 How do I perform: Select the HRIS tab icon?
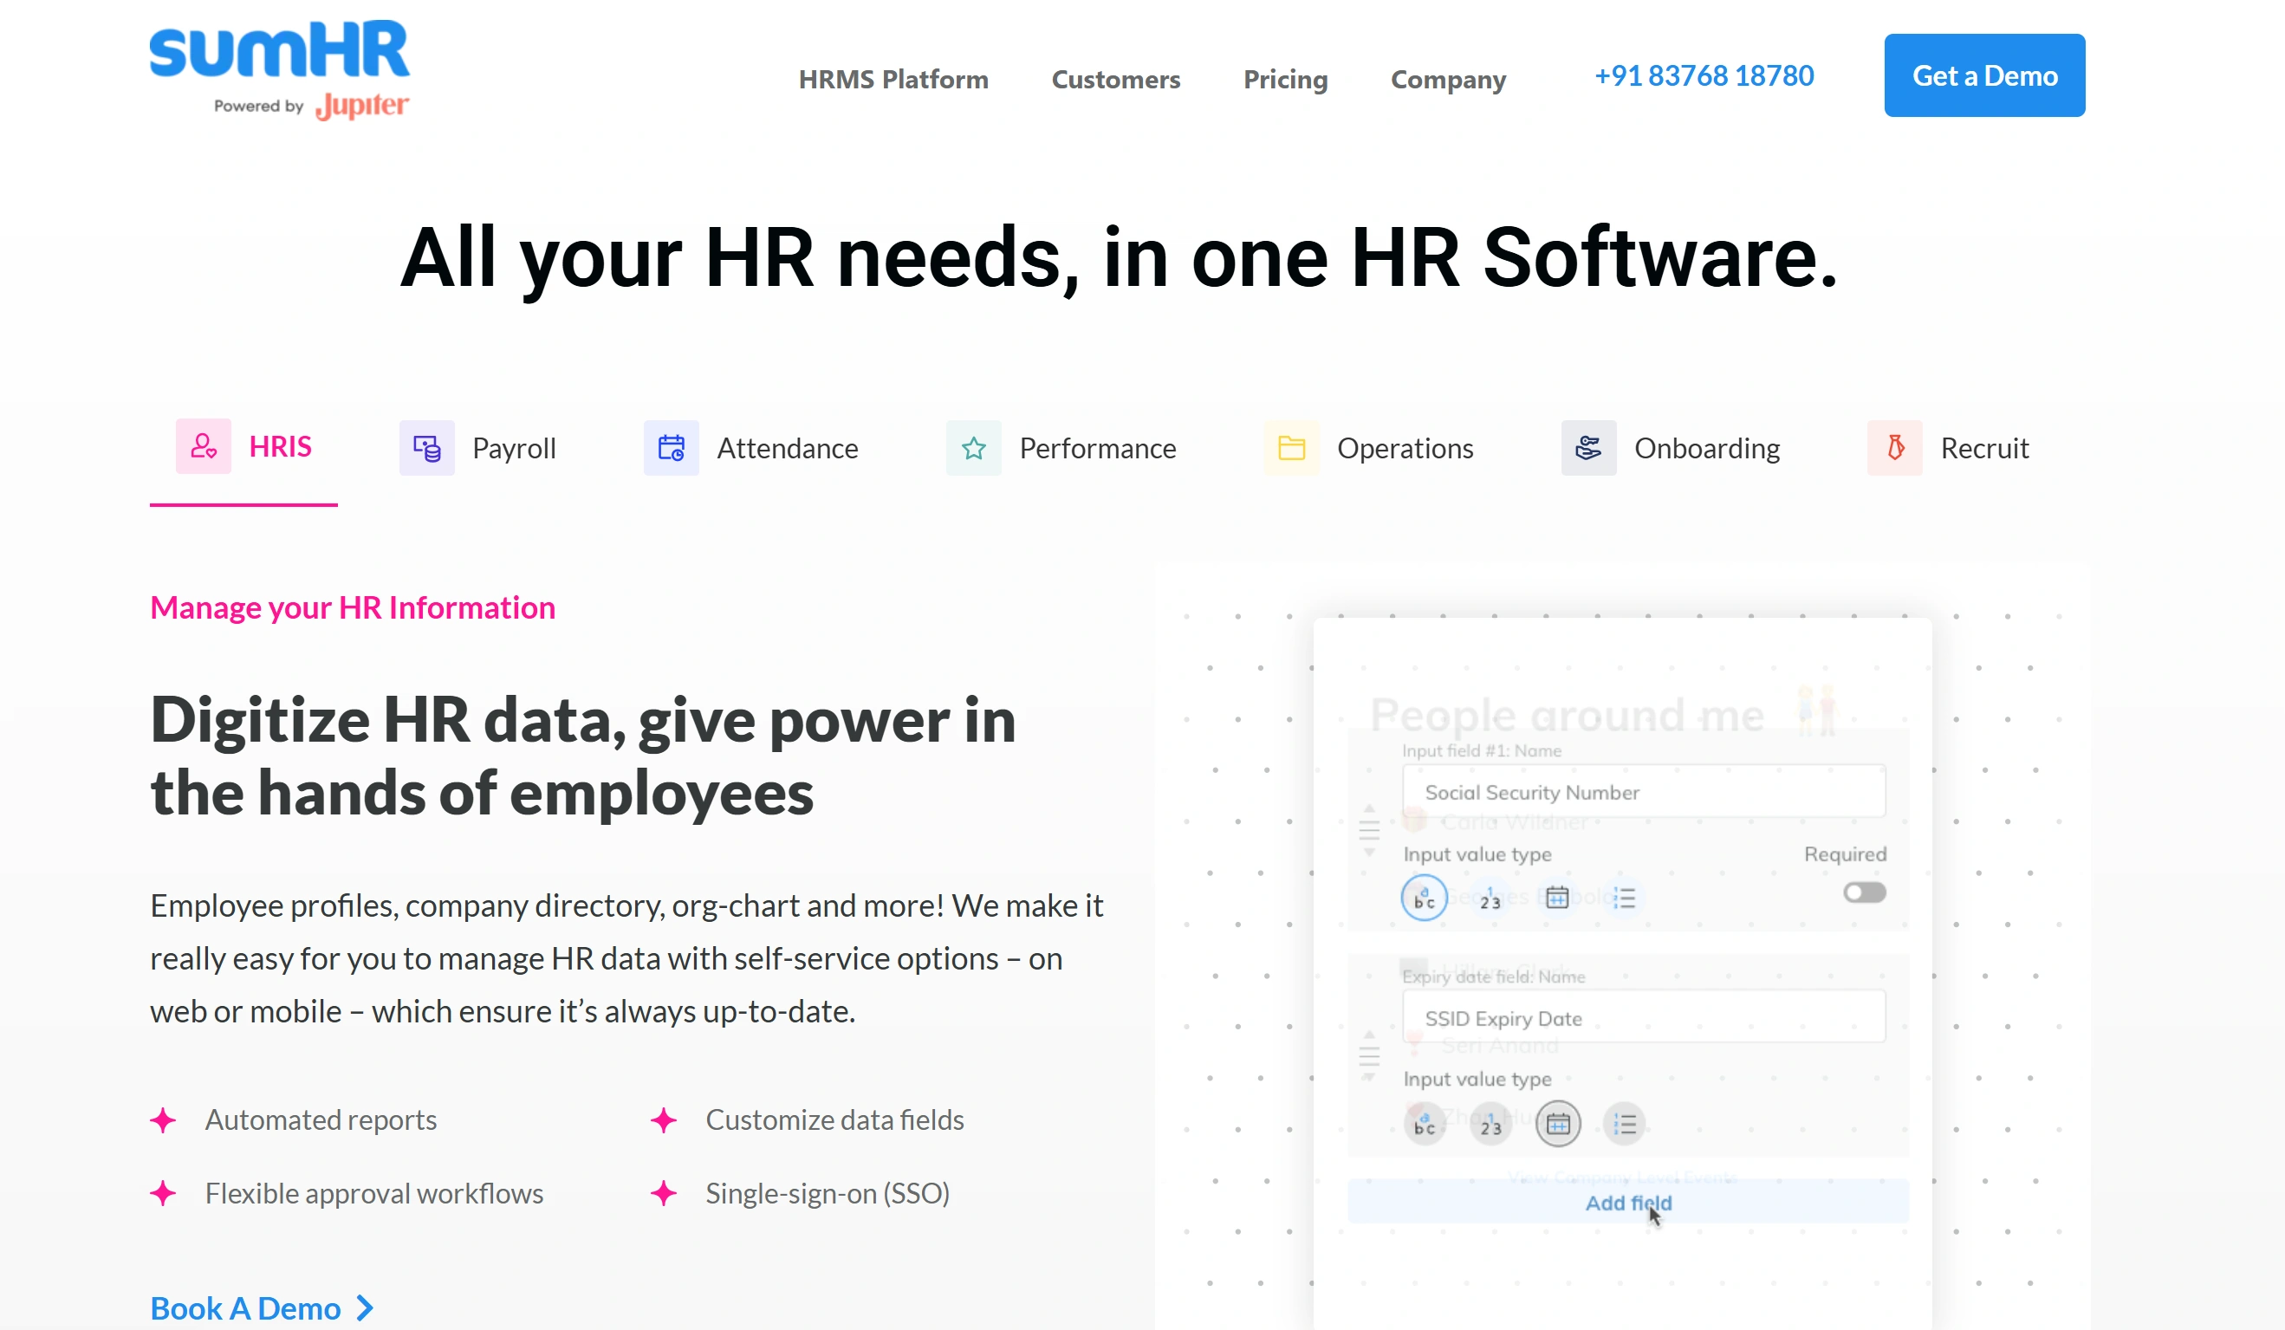coord(203,446)
